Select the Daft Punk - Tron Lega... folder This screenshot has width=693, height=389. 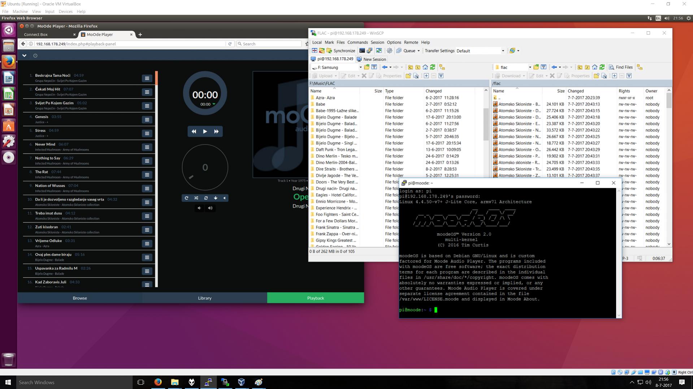pyautogui.click(x=336, y=150)
